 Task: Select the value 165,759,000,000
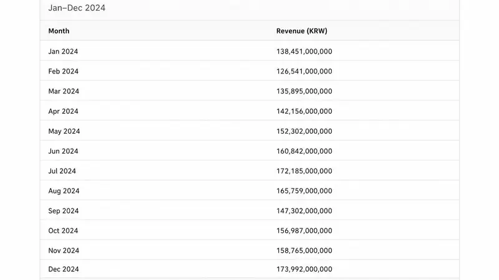[x=304, y=191]
